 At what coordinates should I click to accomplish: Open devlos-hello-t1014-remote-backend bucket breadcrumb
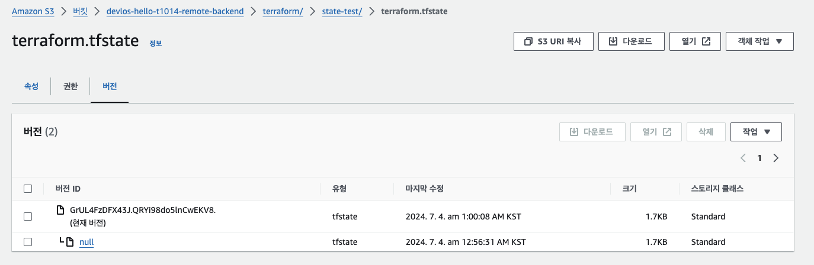(x=175, y=12)
